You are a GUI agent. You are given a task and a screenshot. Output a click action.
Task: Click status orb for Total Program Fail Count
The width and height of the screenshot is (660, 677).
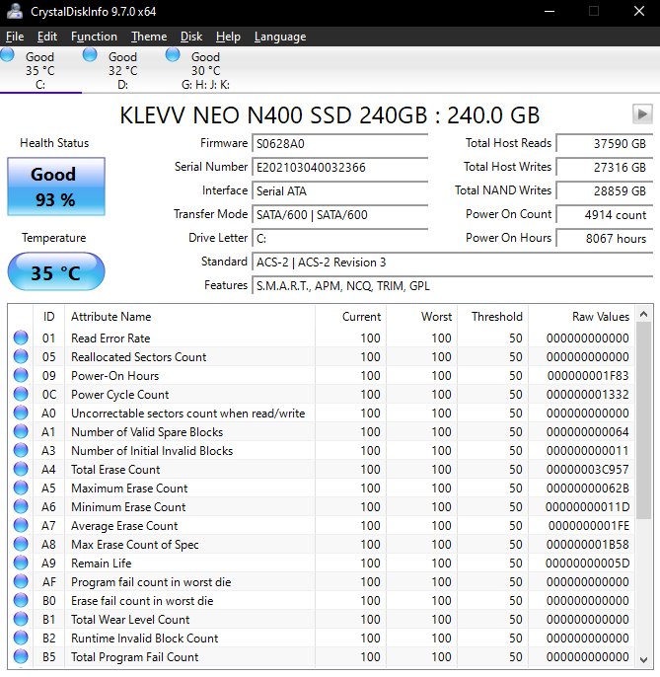(x=21, y=656)
